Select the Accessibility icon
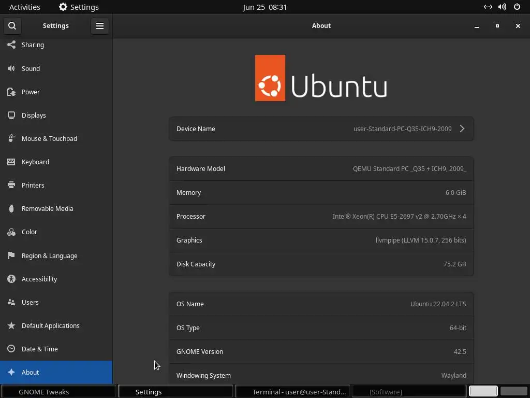The width and height of the screenshot is (530, 398). (11, 279)
